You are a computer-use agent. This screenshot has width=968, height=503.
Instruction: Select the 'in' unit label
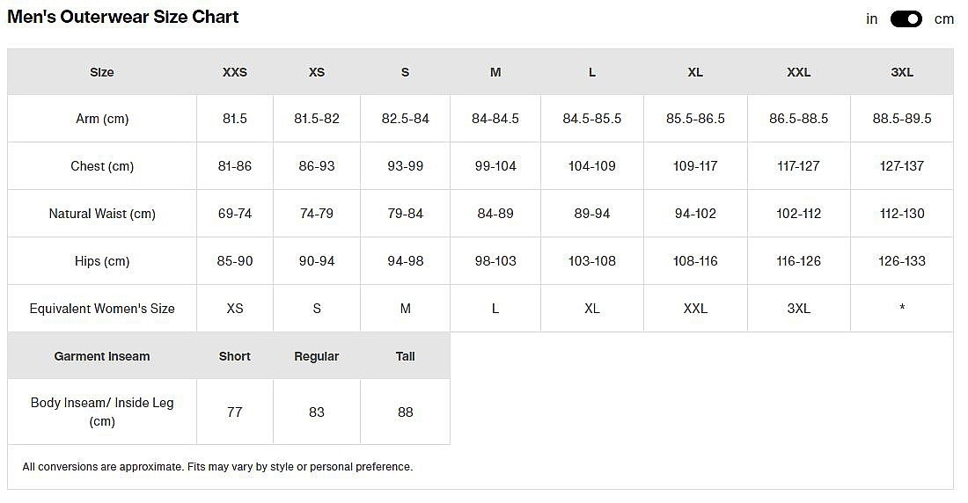tap(872, 19)
